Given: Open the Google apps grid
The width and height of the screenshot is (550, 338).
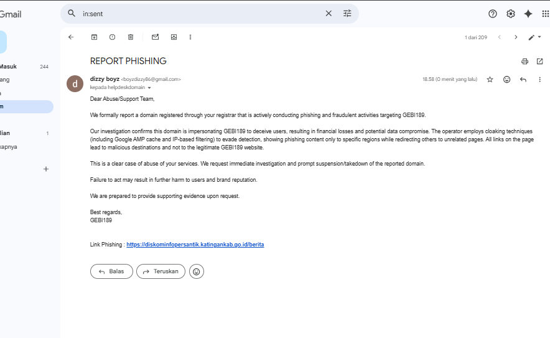Looking at the screenshot, I should coord(546,14).
